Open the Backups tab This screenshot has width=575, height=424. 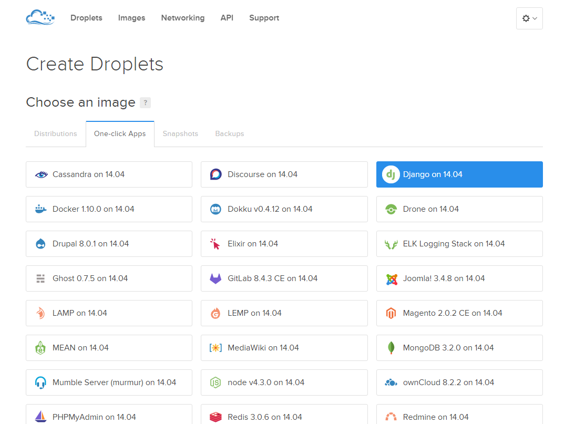230,134
